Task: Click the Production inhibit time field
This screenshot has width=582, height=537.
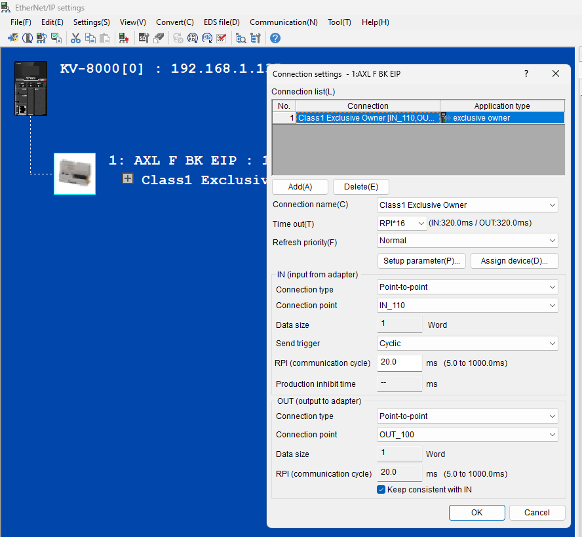Action: click(x=400, y=384)
